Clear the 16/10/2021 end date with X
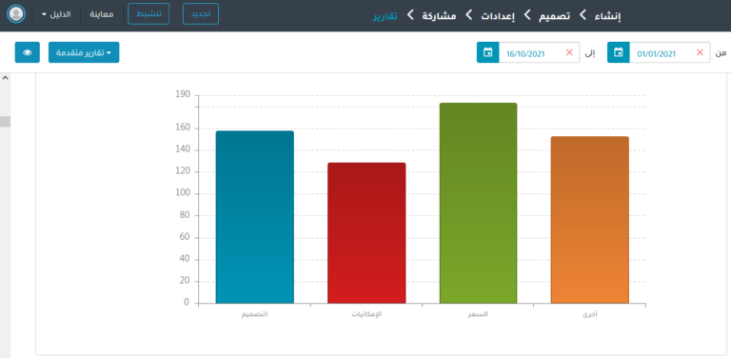731x358 pixels. click(569, 52)
